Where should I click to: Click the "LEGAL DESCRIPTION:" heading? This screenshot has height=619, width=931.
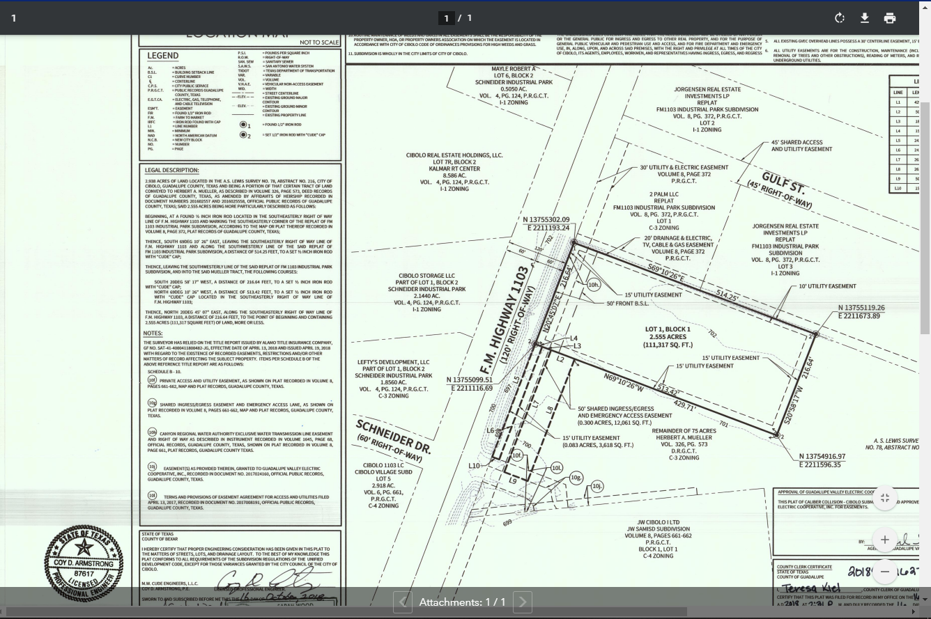point(171,171)
